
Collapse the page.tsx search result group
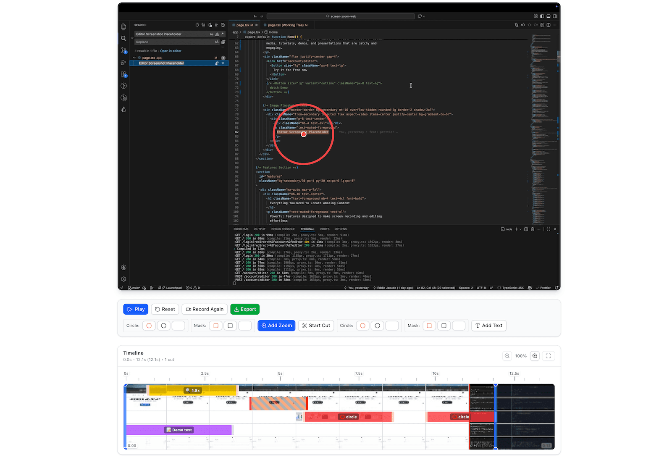pos(134,58)
